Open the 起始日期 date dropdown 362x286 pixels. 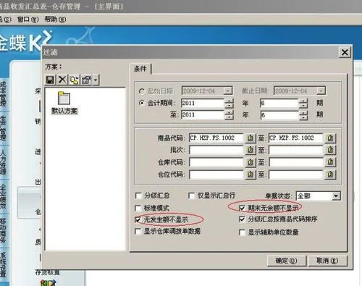point(227,91)
